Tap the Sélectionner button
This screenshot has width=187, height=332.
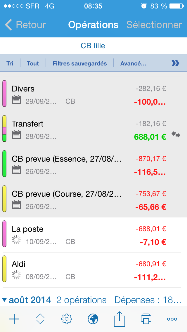pyautogui.click(x=154, y=25)
